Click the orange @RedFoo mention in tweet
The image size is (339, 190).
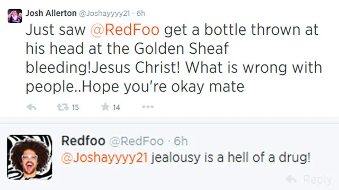(125, 30)
